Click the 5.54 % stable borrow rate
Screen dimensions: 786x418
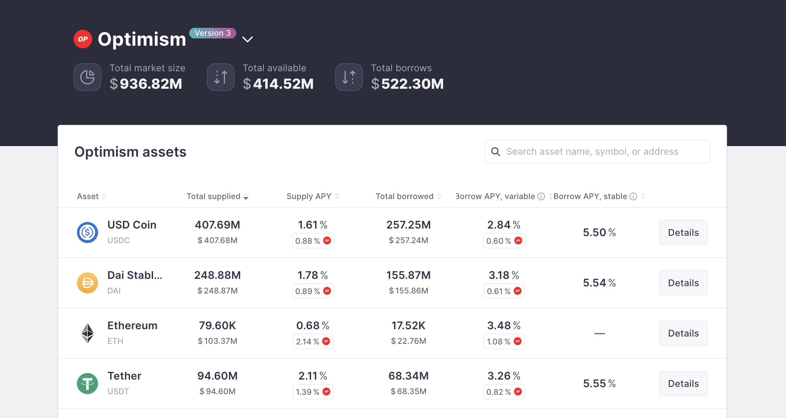pos(599,283)
